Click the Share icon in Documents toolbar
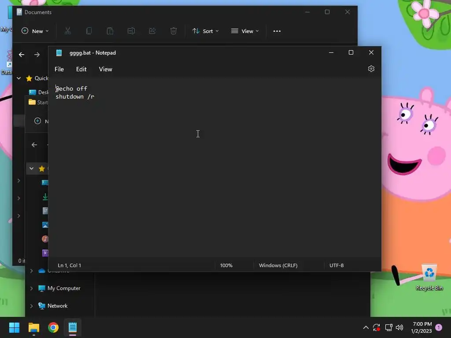This screenshot has height=338, width=451. (152, 31)
